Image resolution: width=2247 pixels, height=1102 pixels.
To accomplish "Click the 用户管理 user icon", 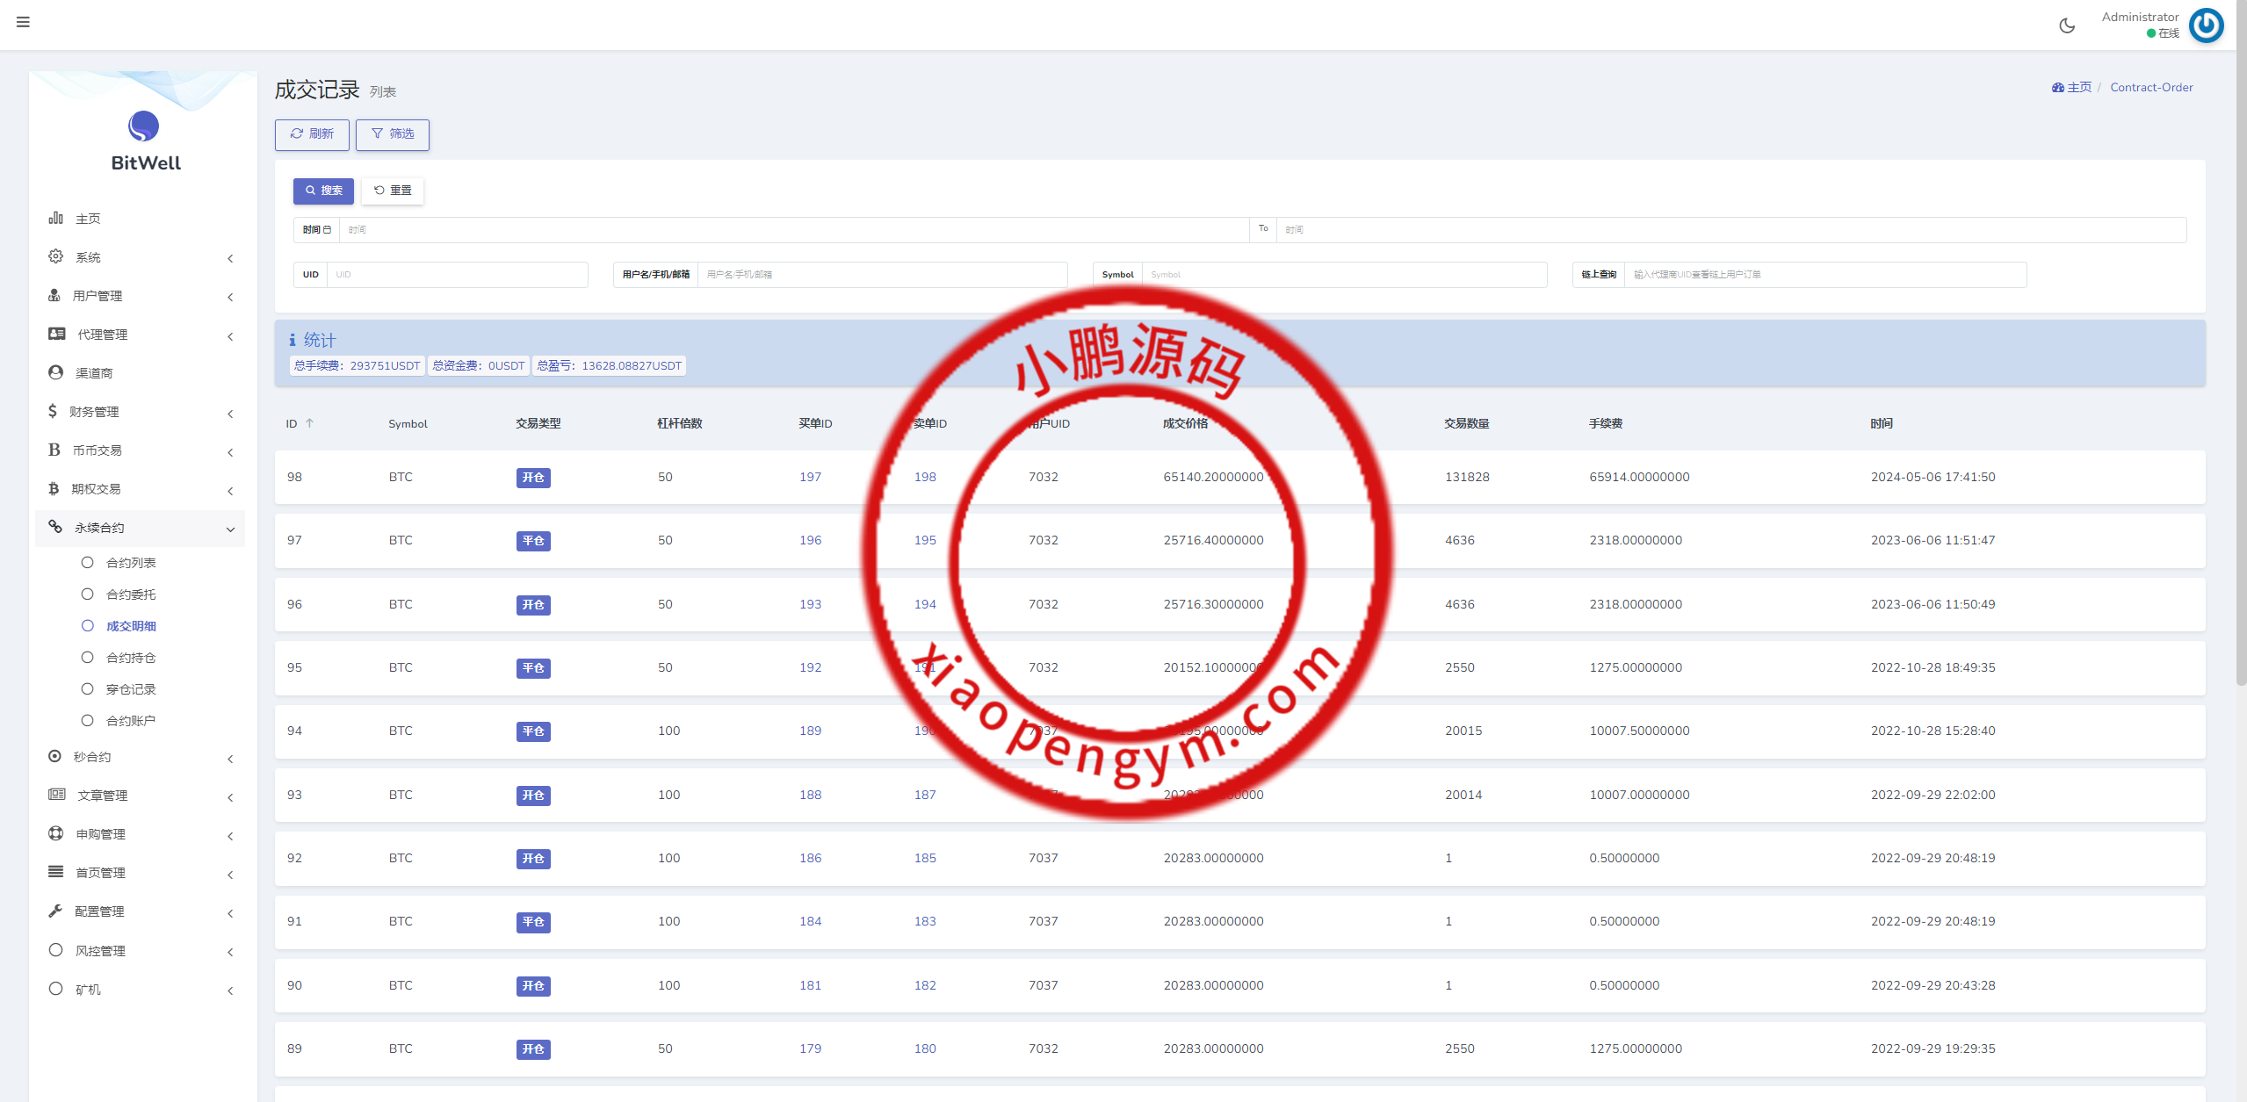I will [54, 295].
